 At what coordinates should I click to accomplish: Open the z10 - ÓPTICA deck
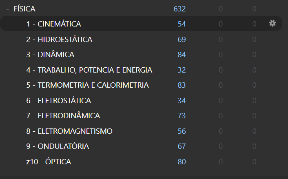click(49, 162)
